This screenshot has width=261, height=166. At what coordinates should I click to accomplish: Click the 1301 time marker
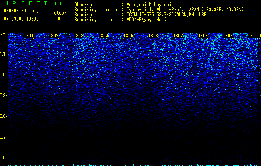(29, 36)
